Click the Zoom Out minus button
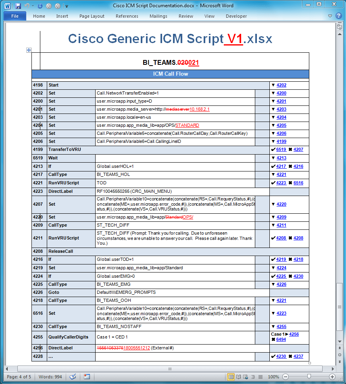 pos(286,377)
